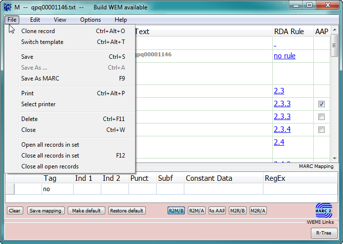
Task: Click the R-Tree button
Action: [x=324, y=233]
